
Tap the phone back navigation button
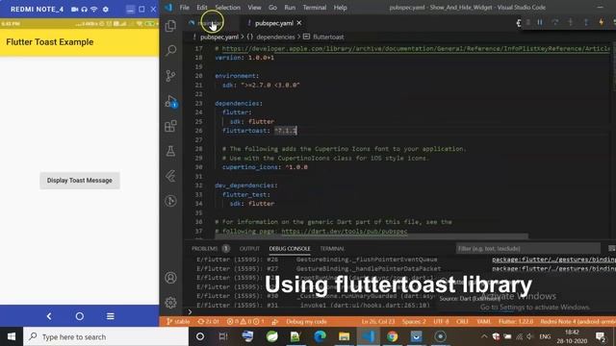click(49, 316)
